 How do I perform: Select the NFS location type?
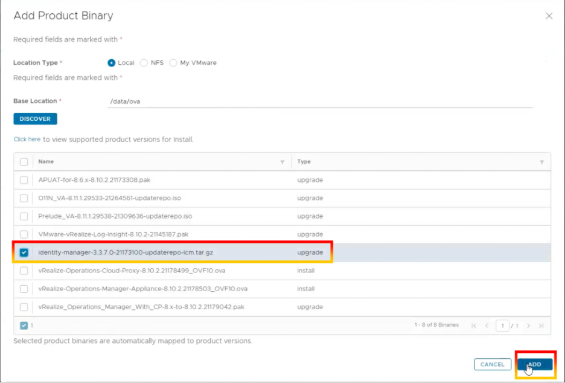144,63
